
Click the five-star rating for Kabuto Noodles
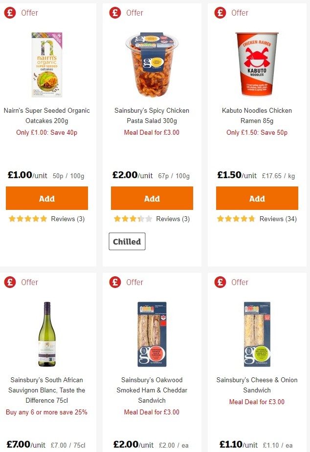[x=236, y=219]
